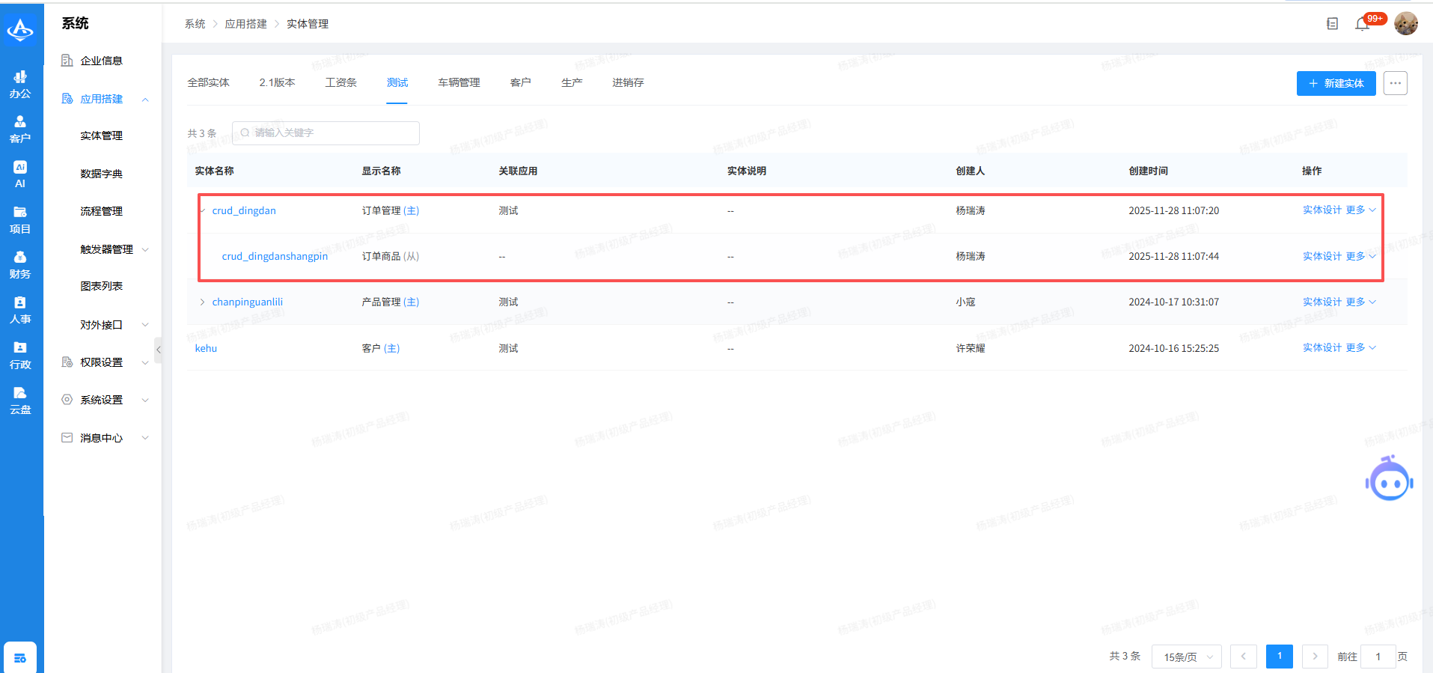Open 实体设计 for crud_dingdanshangpin row

coord(1322,256)
